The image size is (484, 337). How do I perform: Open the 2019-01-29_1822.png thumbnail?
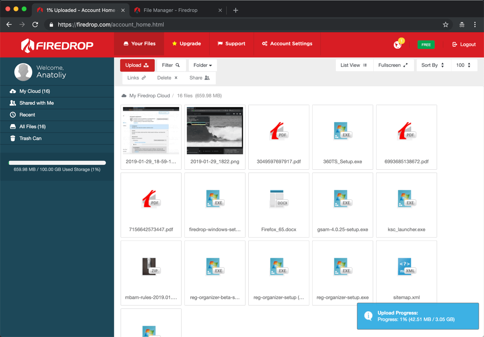click(x=215, y=130)
